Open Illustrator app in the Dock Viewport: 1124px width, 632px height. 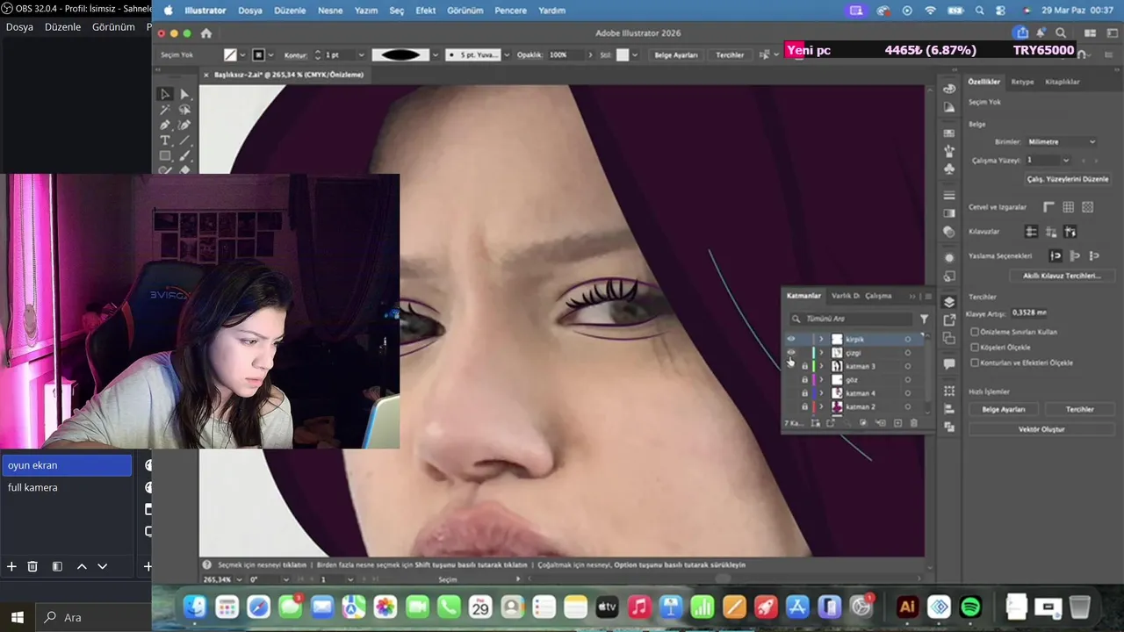pyautogui.click(x=907, y=607)
